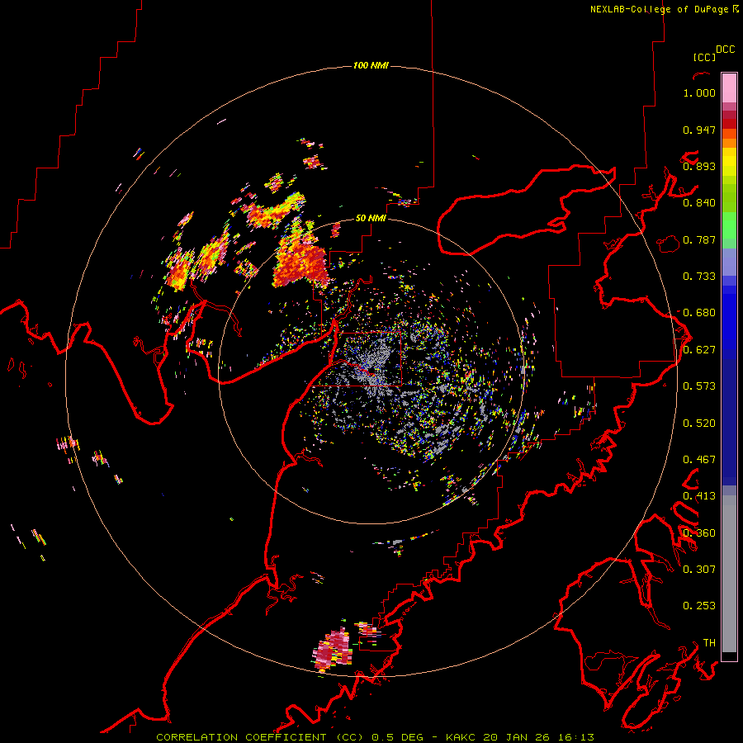The width and height of the screenshot is (743, 743).
Task: Click the NEXLAB-College of DuPage credit text
Action: [659, 9]
